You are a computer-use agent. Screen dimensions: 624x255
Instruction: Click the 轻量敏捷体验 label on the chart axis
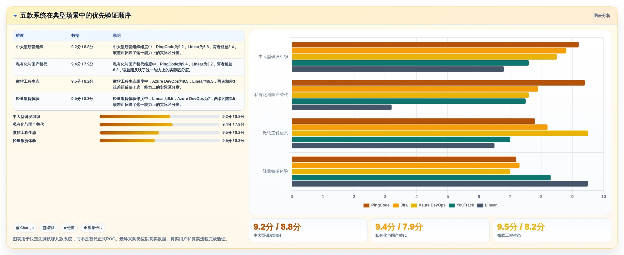[275, 171]
